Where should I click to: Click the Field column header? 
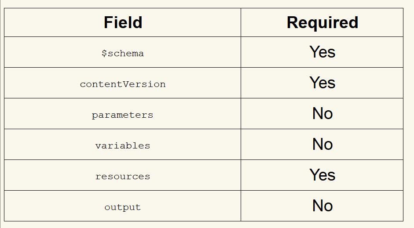click(x=123, y=22)
